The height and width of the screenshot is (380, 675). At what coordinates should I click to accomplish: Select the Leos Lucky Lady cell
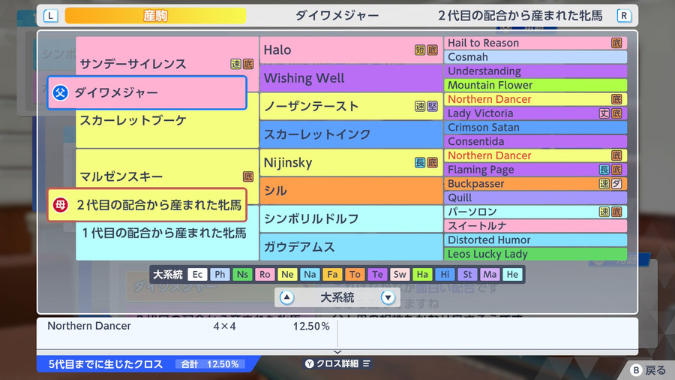pos(535,254)
